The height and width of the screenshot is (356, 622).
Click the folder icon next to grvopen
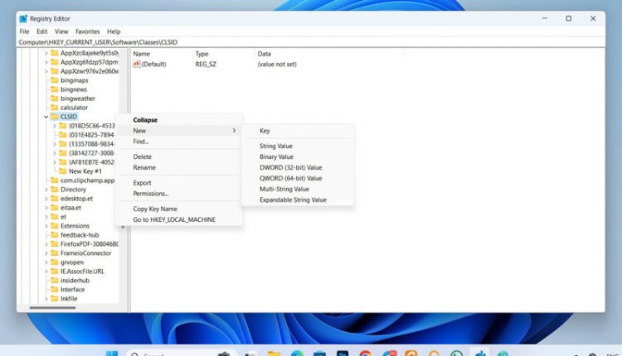tap(55, 262)
